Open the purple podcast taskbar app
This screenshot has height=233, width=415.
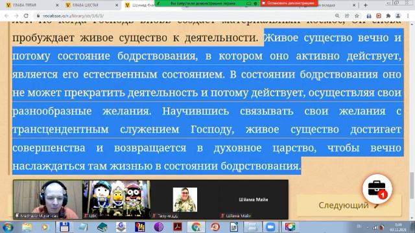click(x=158, y=227)
